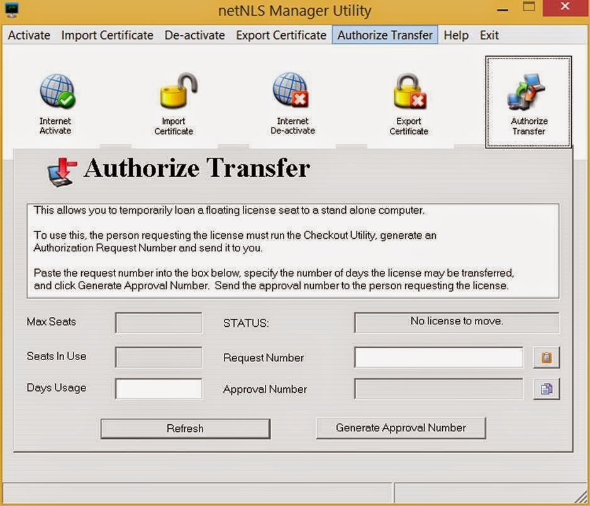Open the Authorize Transfer menu

pos(385,35)
